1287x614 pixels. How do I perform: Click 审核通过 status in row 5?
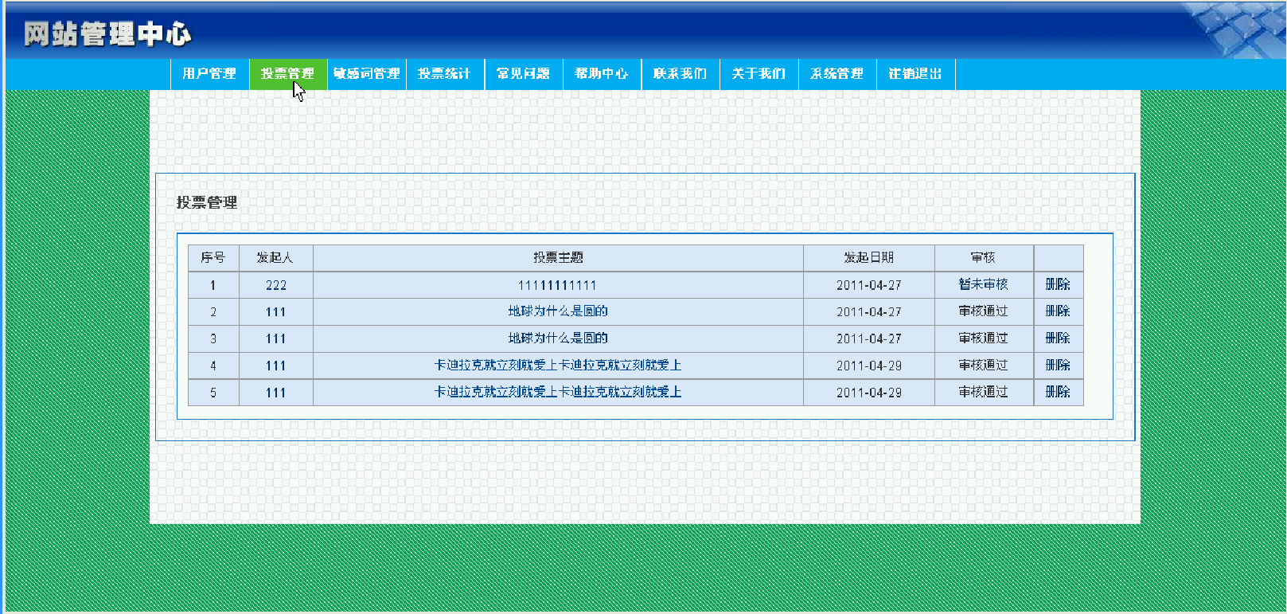pos(983,393)
